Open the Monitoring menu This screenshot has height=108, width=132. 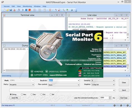pyautogui.click(x=27, y=6)
